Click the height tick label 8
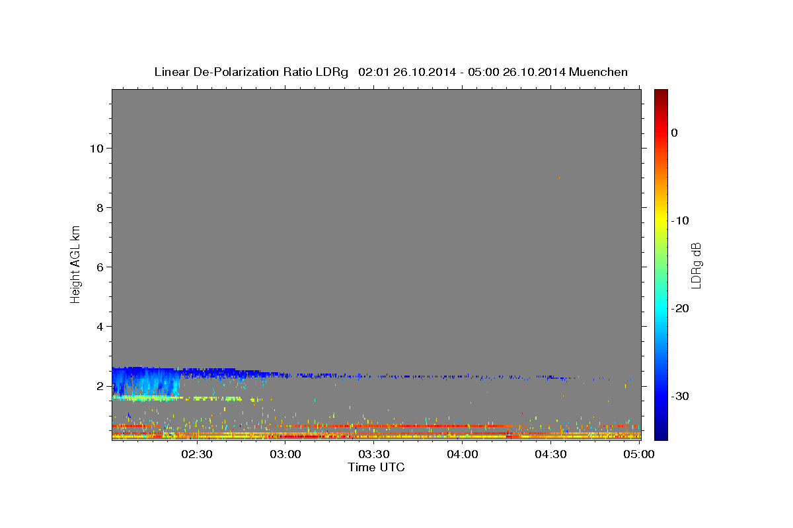 [x=99, y=207]
